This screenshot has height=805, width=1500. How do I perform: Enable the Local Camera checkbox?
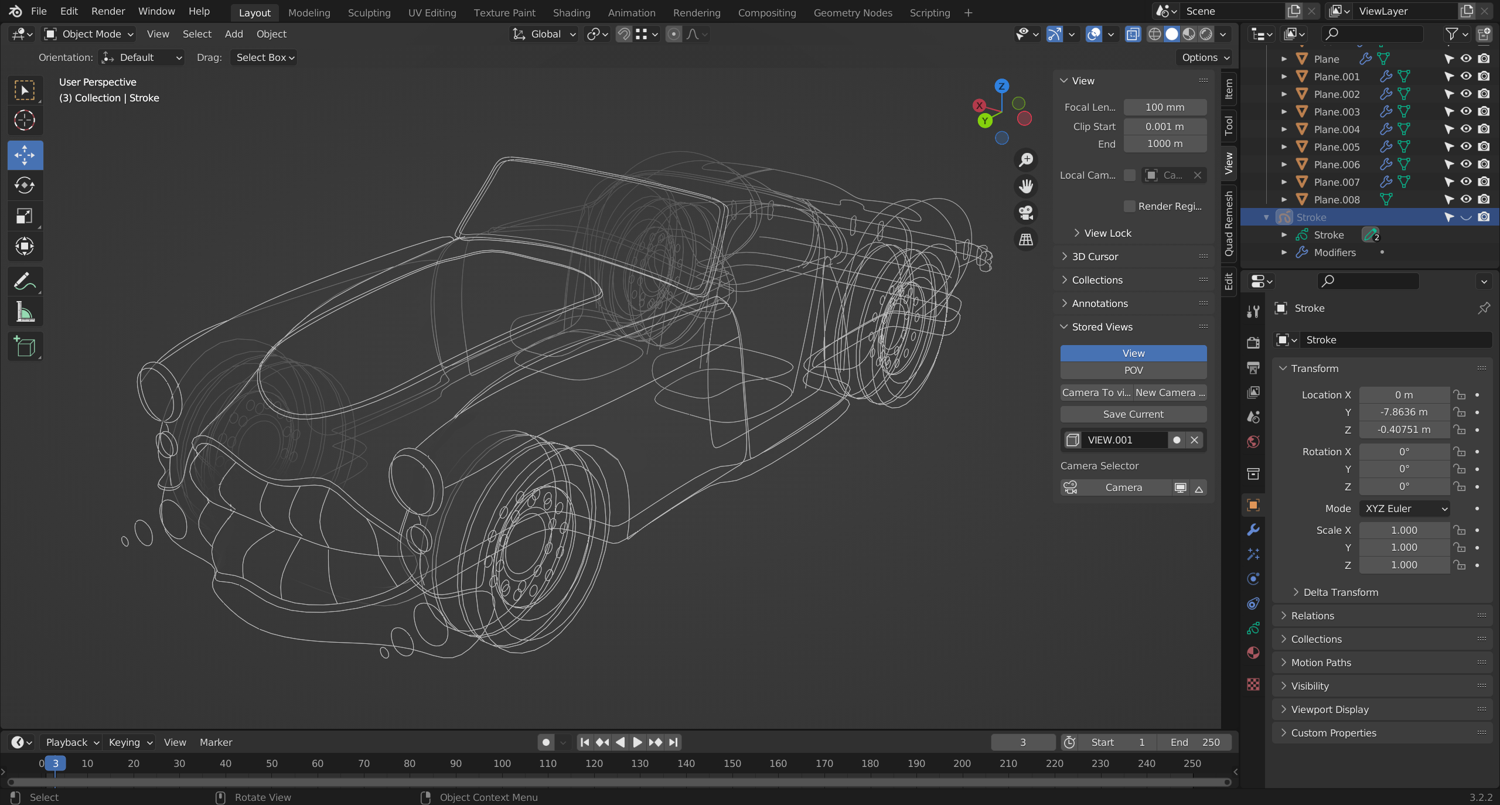[1130, 175]
